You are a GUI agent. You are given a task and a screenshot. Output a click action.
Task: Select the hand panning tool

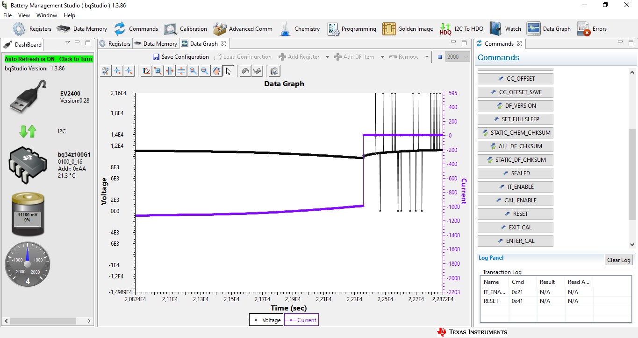pyautogui.click(x=216, y=71)
